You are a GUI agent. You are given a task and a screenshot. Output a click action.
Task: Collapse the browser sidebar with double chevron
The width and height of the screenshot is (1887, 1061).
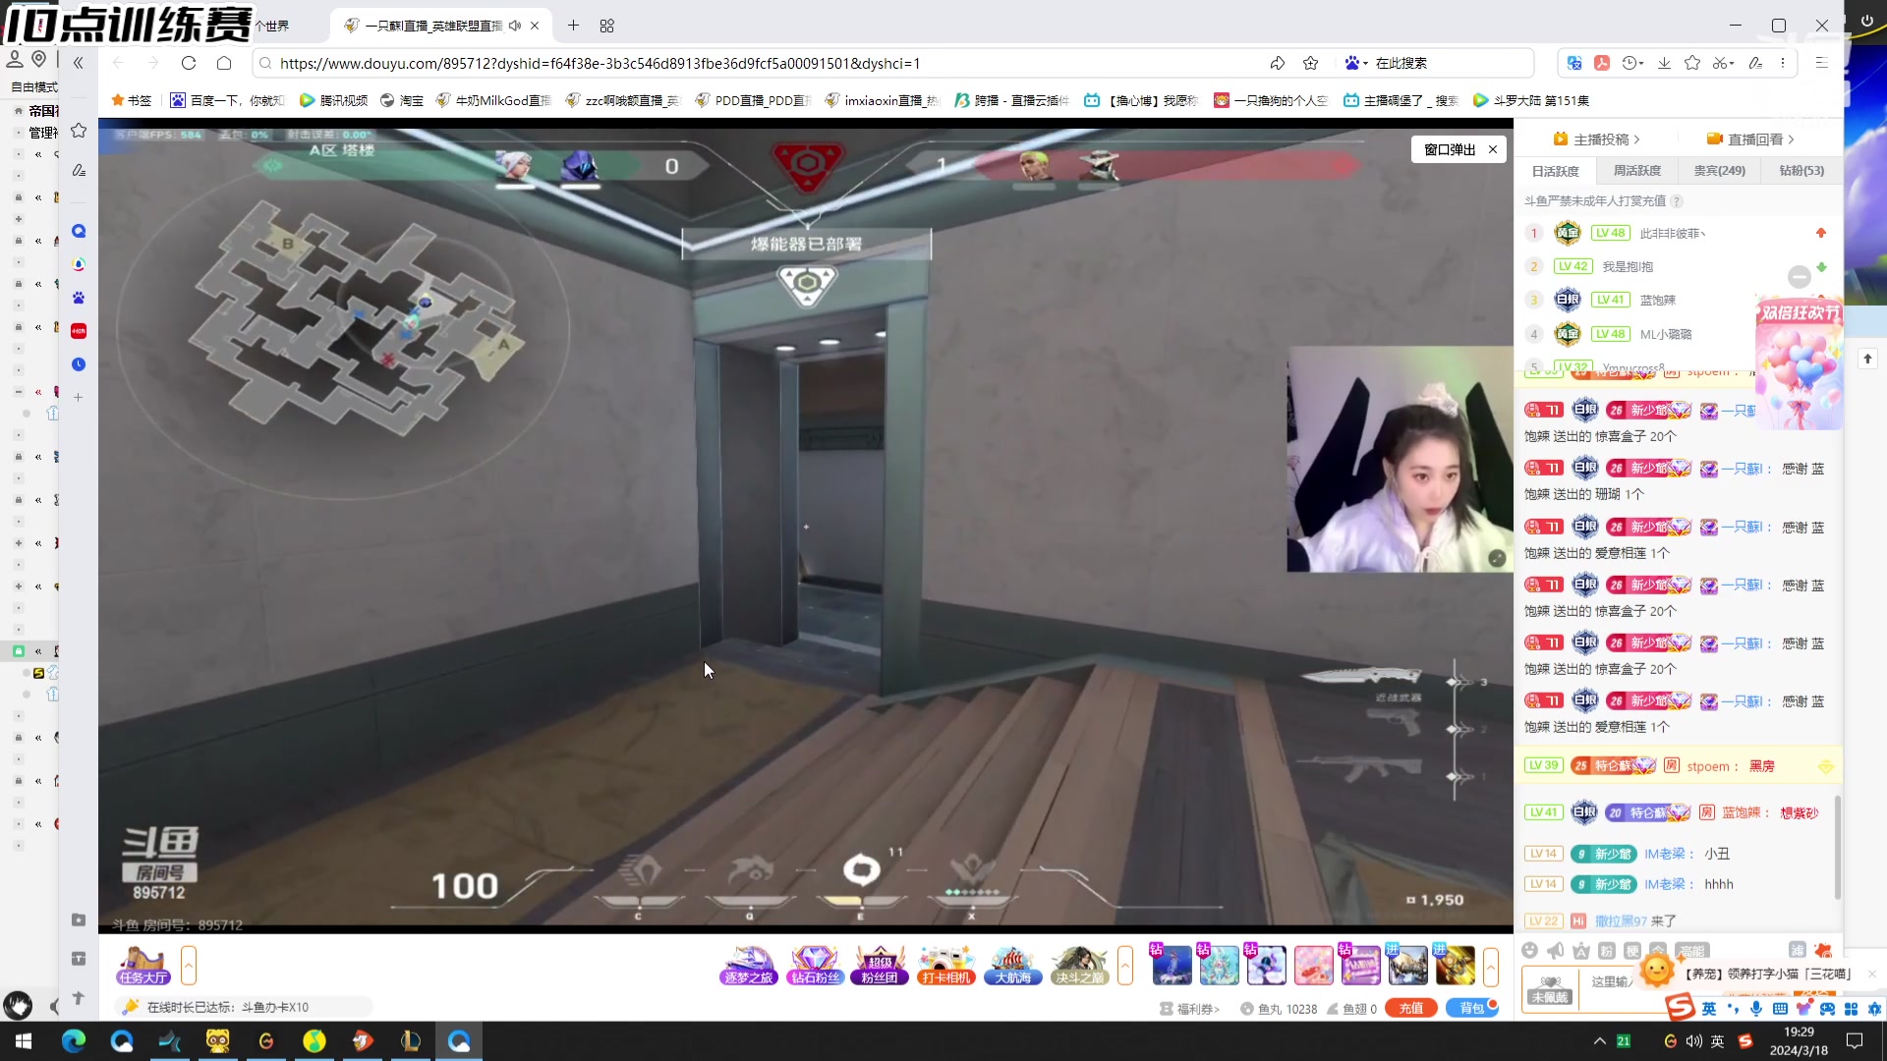click(79, 63)
